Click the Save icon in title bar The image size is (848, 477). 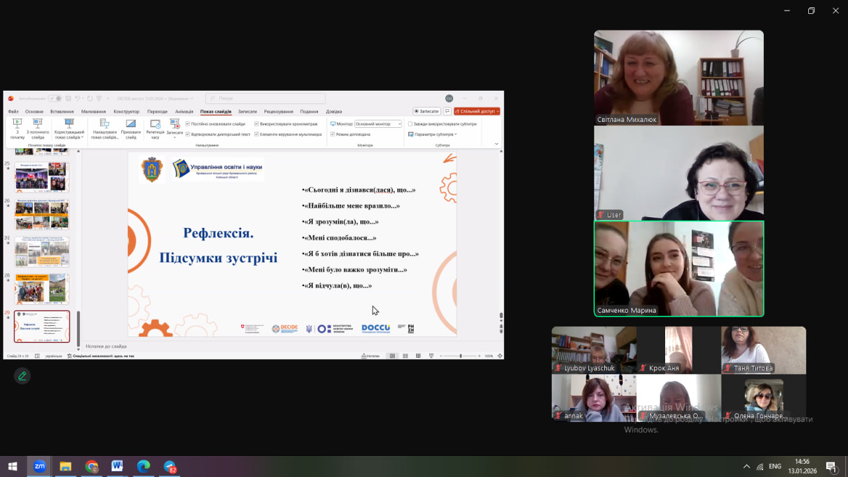68,99
